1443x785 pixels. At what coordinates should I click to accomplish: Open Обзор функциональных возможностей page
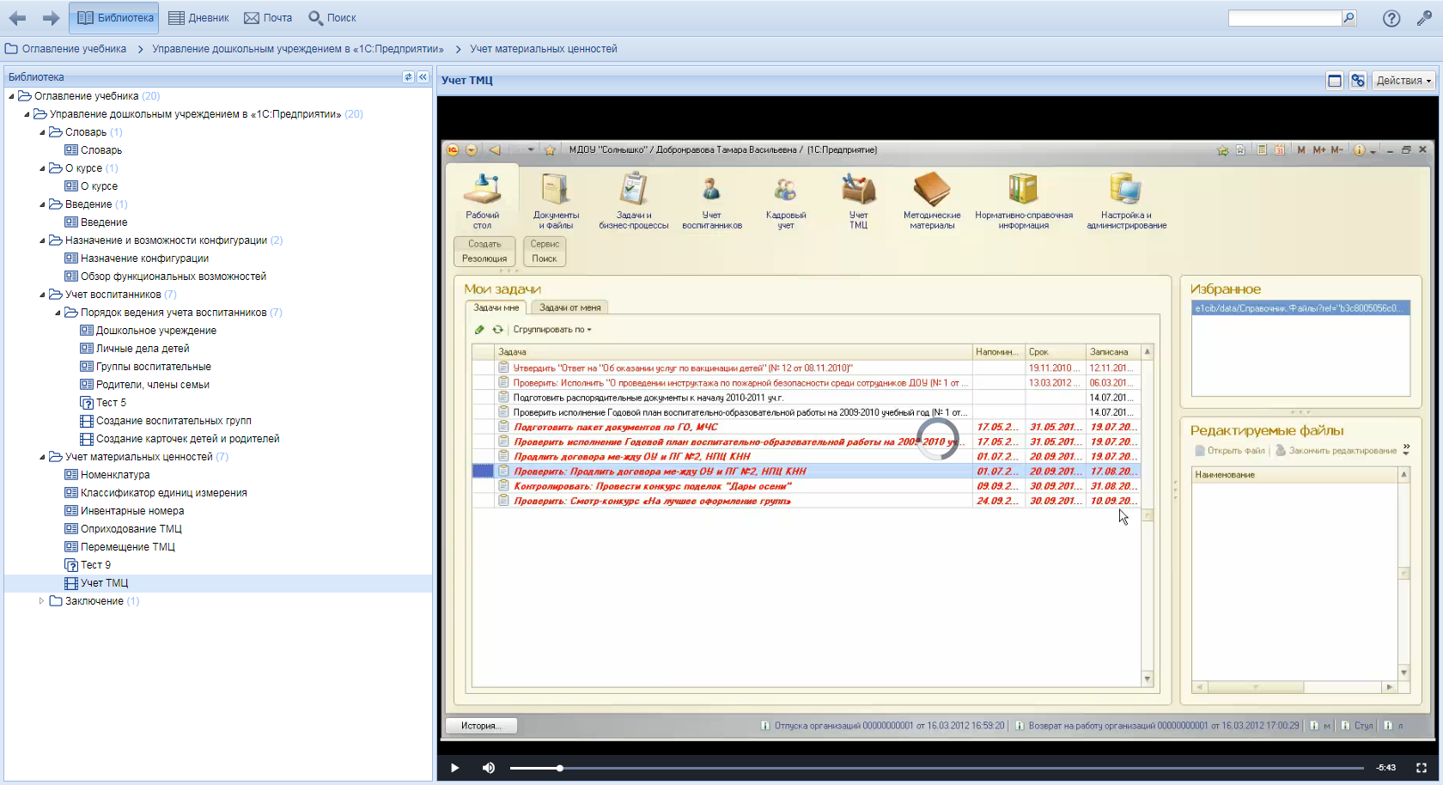(x=174, y=277)
